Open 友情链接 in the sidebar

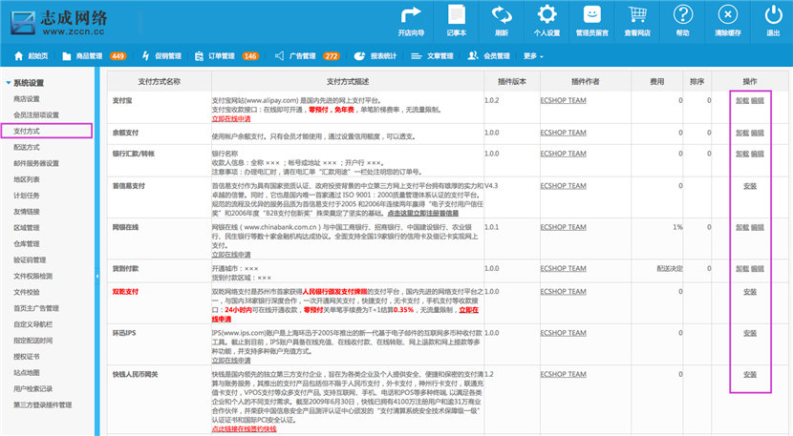(x=27, y=212)
